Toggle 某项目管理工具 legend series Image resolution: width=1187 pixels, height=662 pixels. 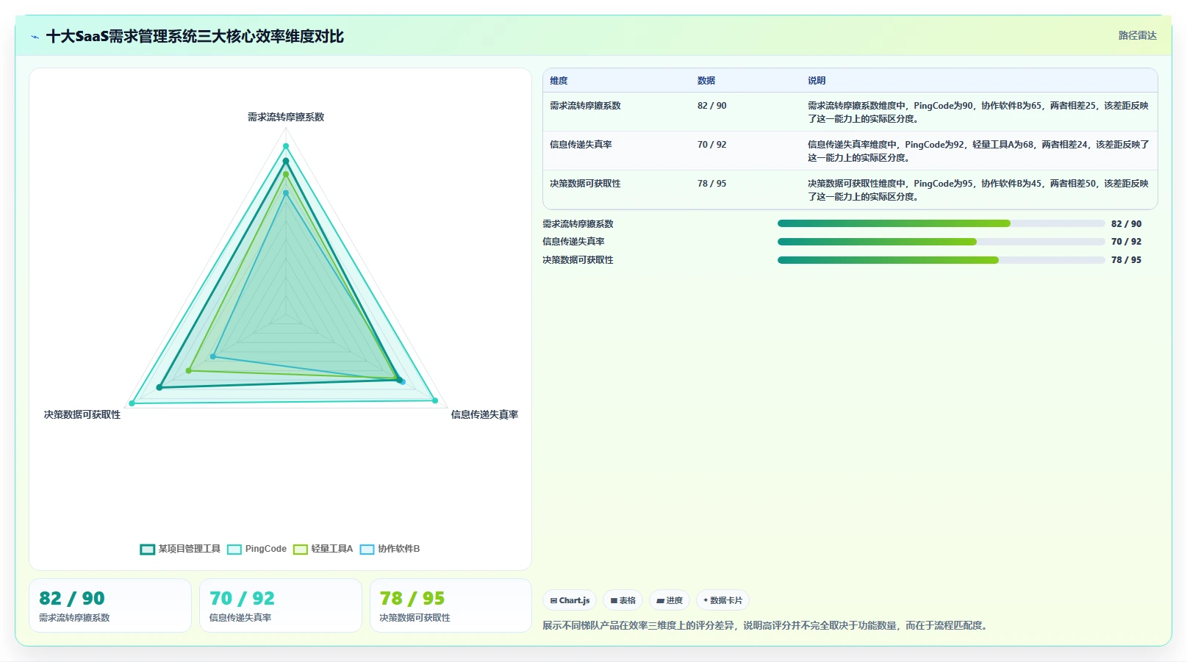pos(180,549)
